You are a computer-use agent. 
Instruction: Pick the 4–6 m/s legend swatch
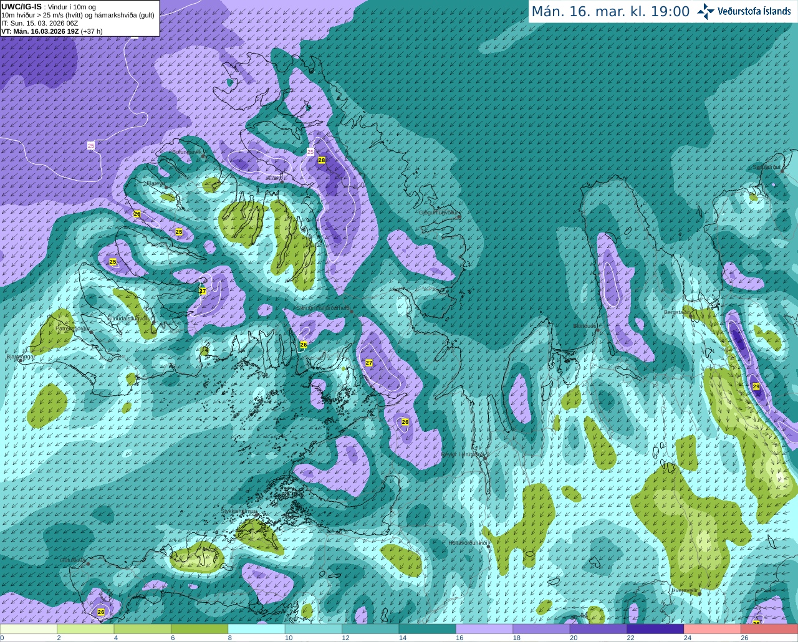(142, 629)
